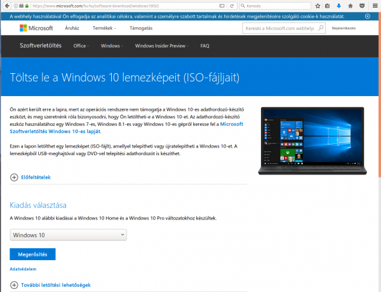This screenshot has height=292, width=381.
Task: Open the FAQ menu item
Action: (x=204, y=46)
